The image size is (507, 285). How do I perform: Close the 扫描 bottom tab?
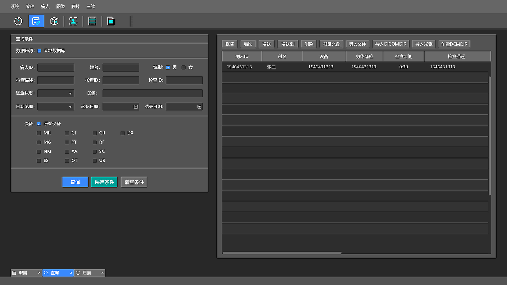tap(103, 273)
